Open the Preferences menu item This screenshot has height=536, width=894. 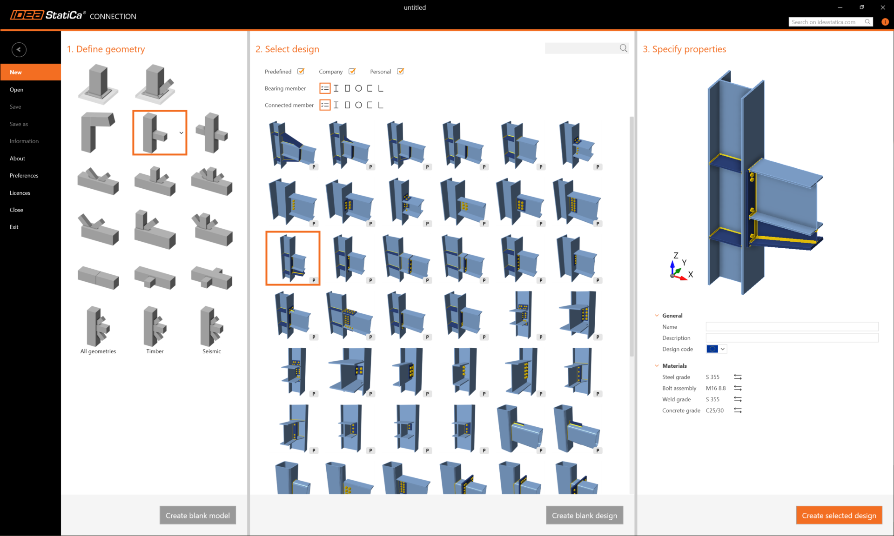[24, 176]
